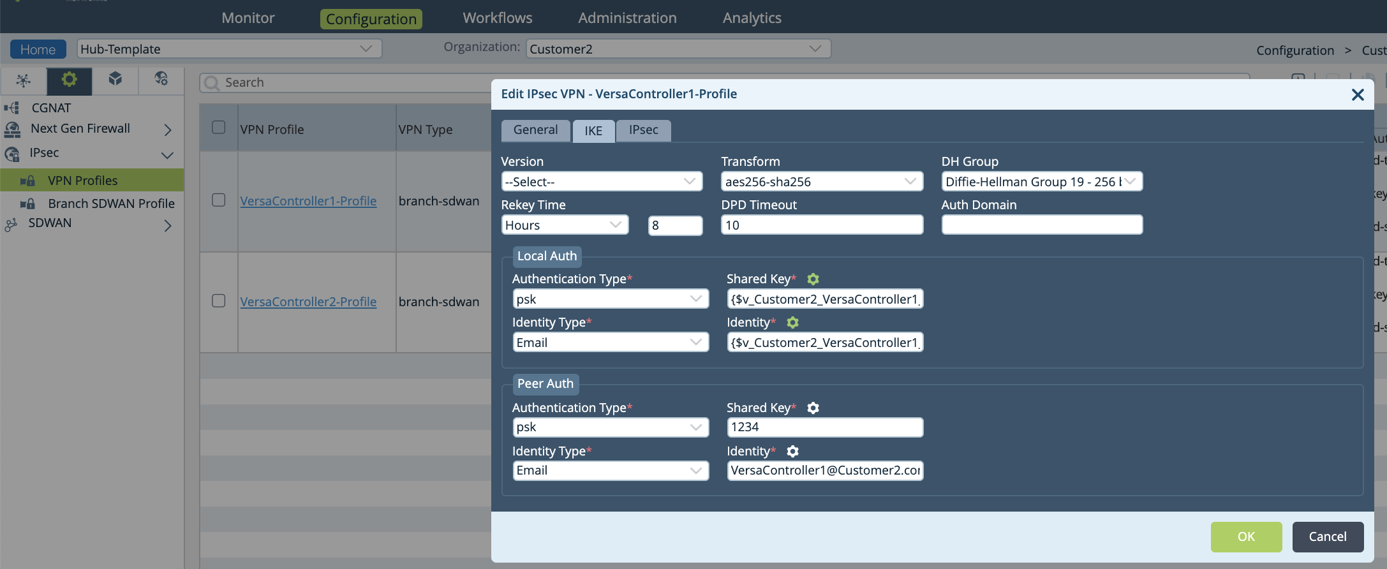Open Local Auth Authentication Type dropdown

[x=611, y=299]
